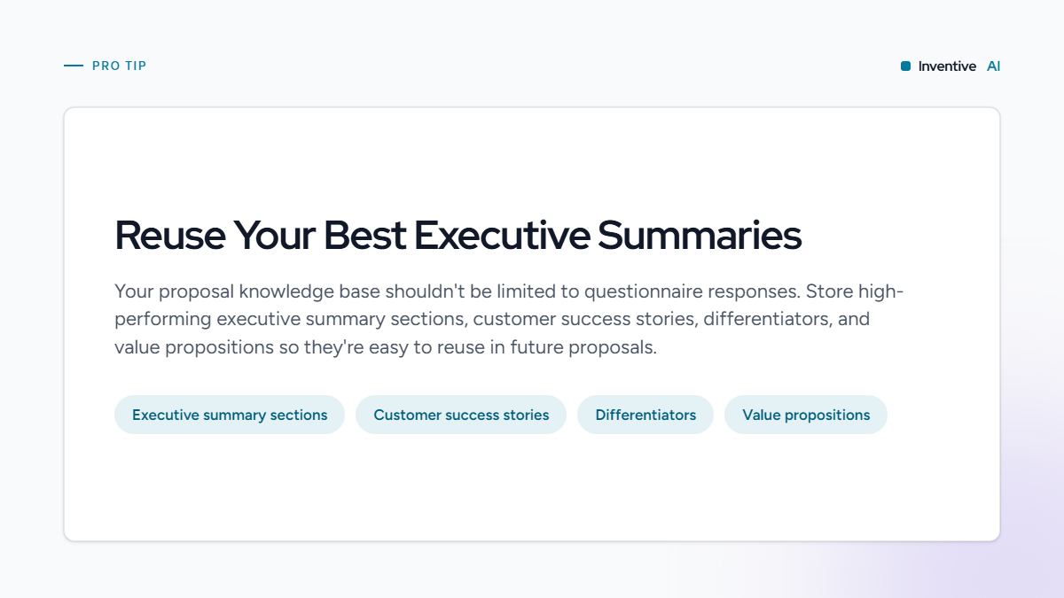Click the teal dash beside PRO TIP
The width and height of the screenshot is (1064, 598).
pyautogui.click(x=74, y=66)
